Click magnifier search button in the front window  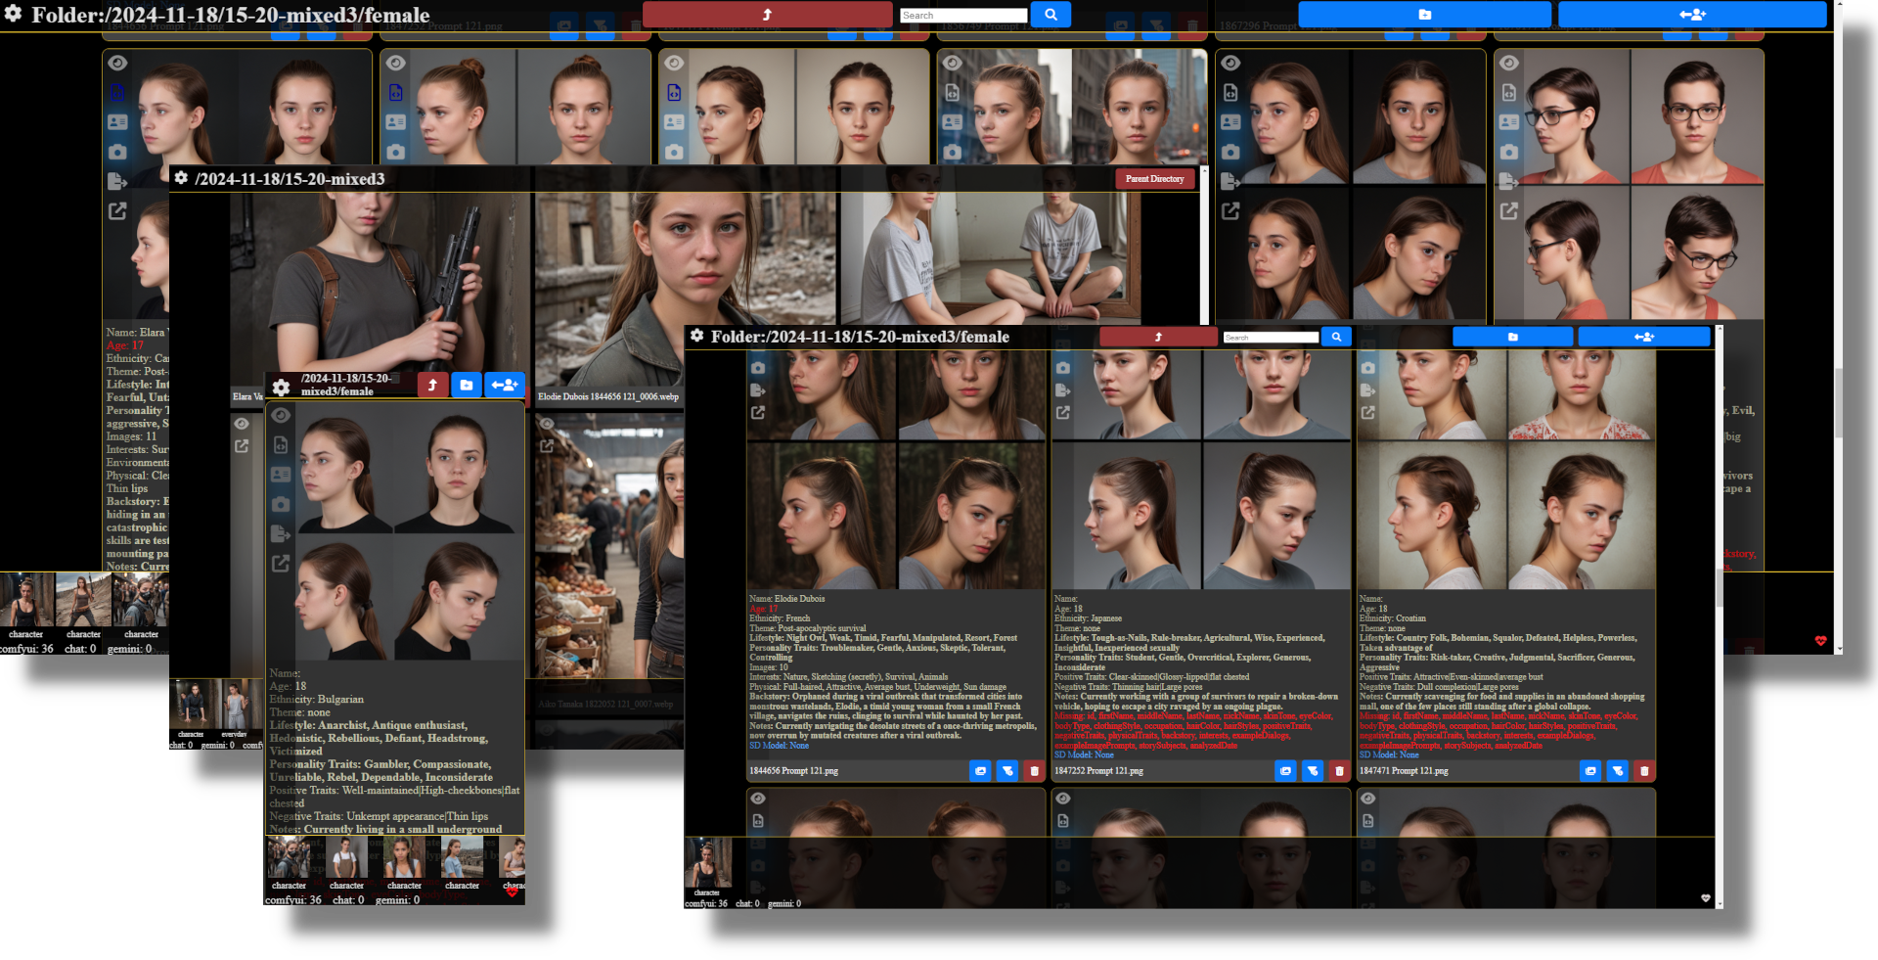(1336, 337)
